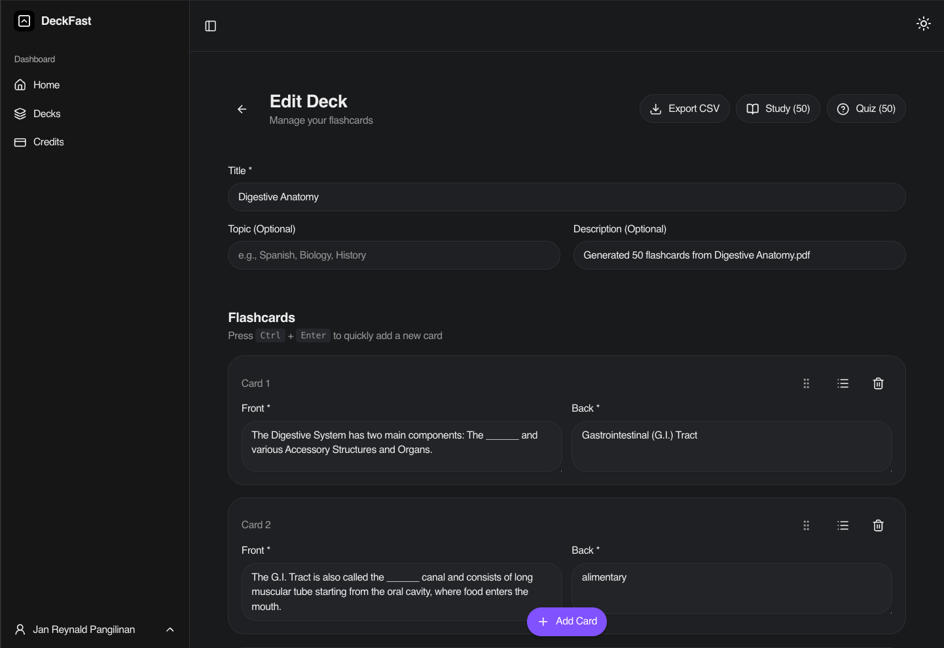Viewport: 944px width, 648px height.
Task: Open the Credits sidebar item
Action: [48, 142]
